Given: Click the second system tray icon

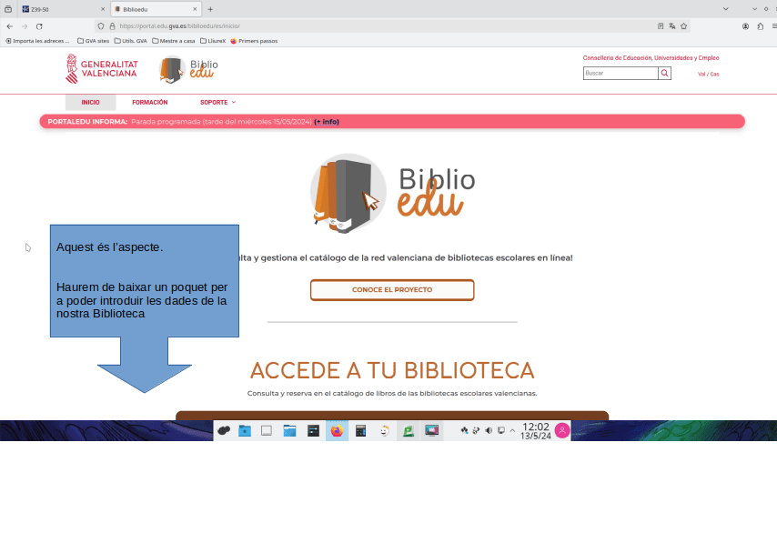Looking at the screenshot, I should click(476, 430).
